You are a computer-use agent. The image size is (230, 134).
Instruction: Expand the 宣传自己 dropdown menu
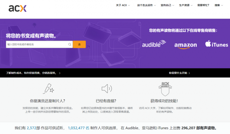[x=167, y=5]
